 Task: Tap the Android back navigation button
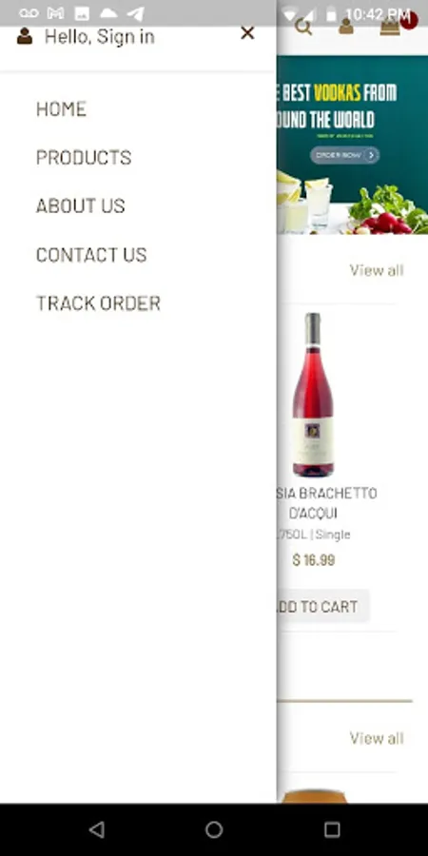tap(97, 829)
